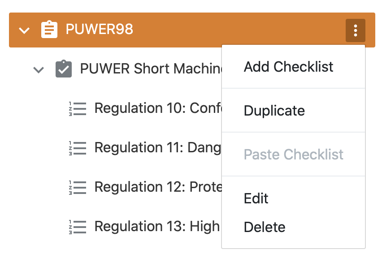Open Regulation 10 section
382x258 pixels.
pyautogui.click(x=158, y=108)
